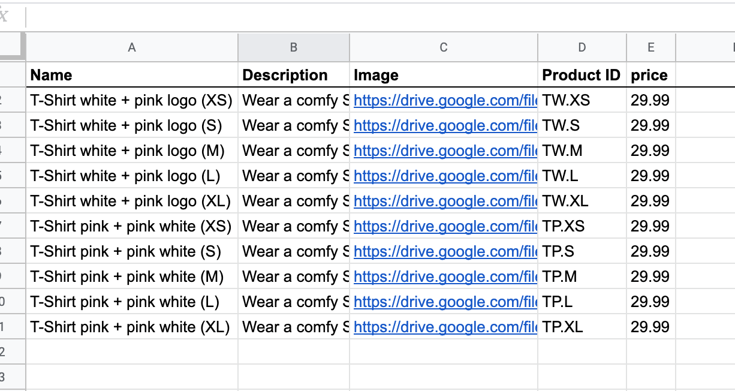Viewport: 735px width, 391px height.
Task: Select product ID cell TP.XS
Action: [x=582, y=227]
